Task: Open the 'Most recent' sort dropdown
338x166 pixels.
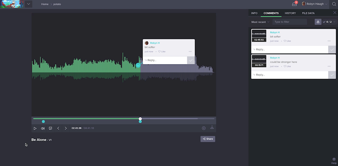Action: click(260, 22)
